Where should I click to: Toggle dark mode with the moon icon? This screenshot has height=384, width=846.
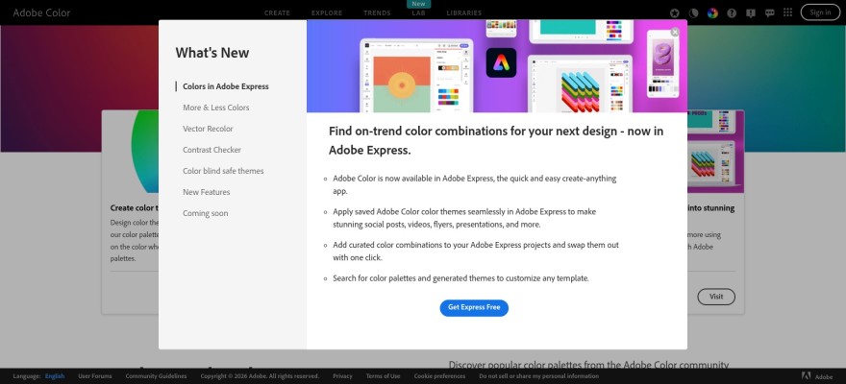coord(693,12)
